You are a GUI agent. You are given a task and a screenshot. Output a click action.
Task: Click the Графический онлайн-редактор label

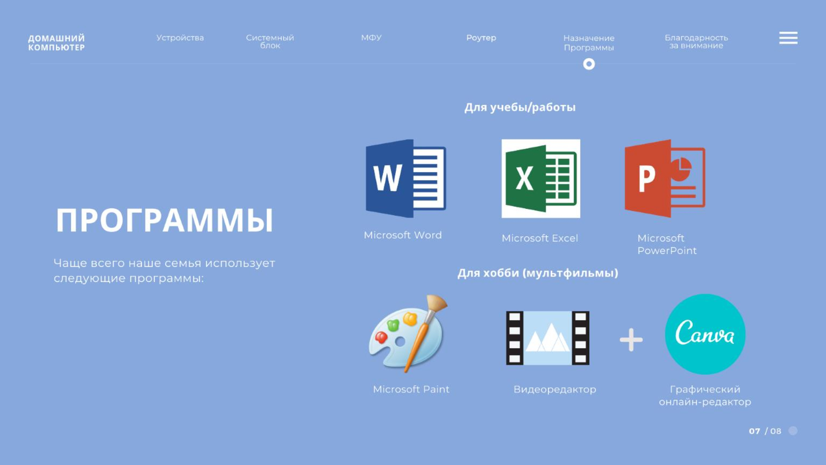705,396
